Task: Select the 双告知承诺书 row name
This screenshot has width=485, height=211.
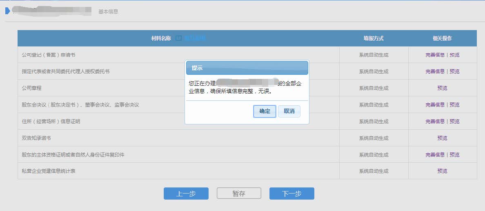Action: (x=36, y=138)
